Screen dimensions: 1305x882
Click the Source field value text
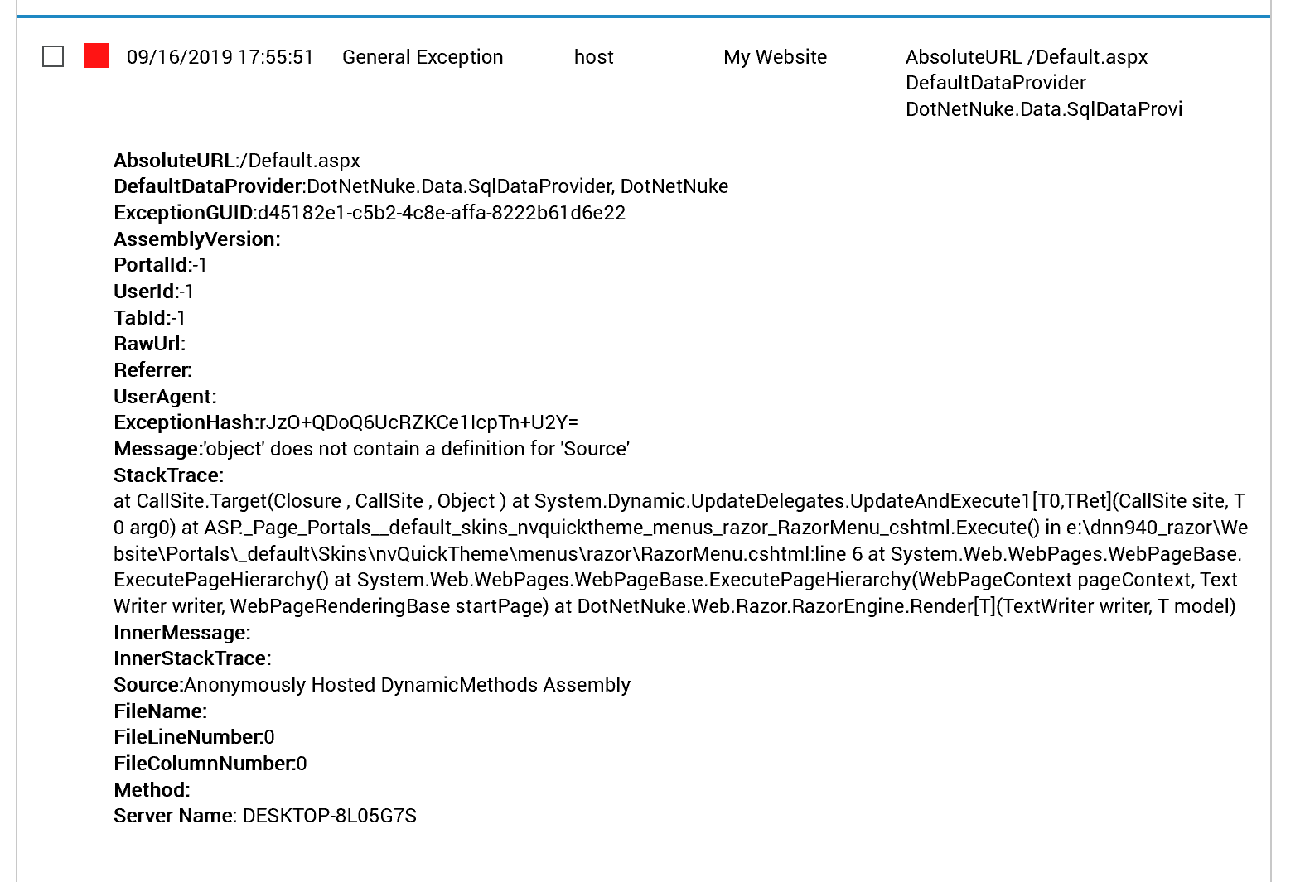406,685
